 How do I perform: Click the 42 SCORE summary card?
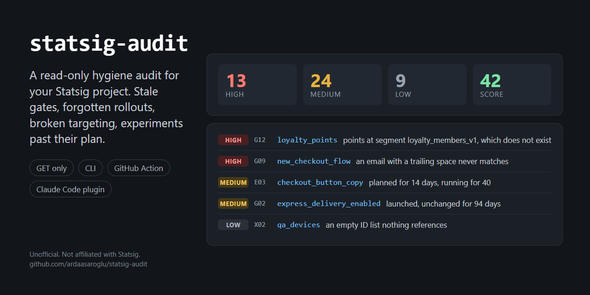tap(512, 85)
